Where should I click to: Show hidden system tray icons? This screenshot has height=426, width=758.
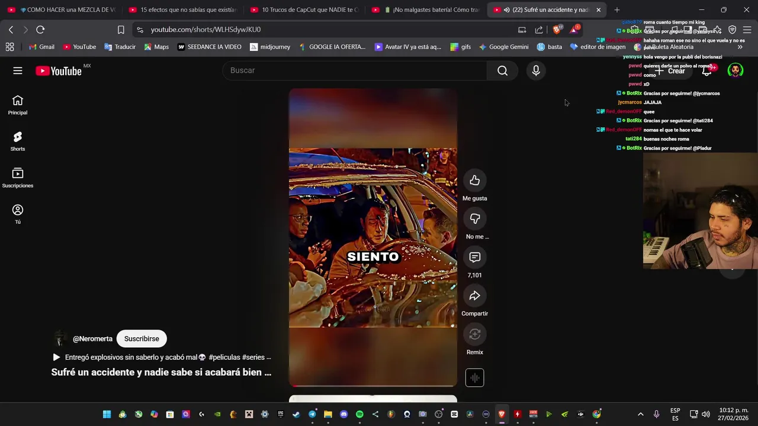coord(640,414)
